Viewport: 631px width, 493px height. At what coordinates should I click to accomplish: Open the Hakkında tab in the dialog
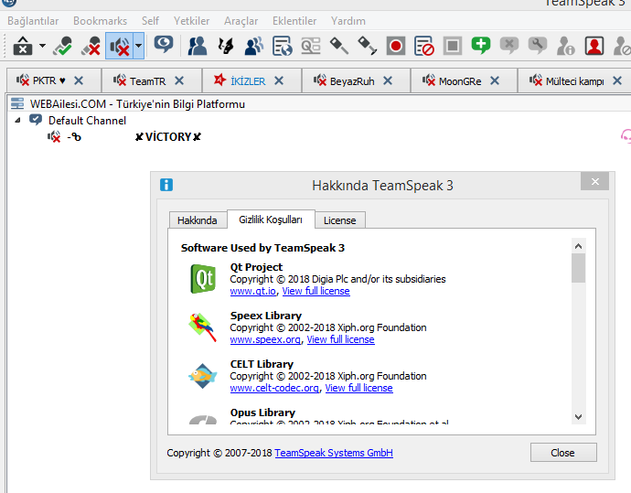pyautogui.click(x=198, y=220)
